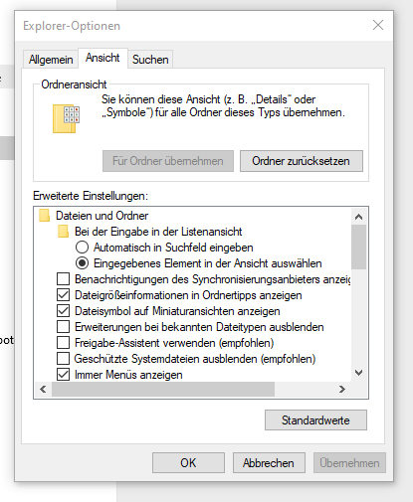The width and height of the screenshot is (413, 502).
Task: Click the horizontal scrollbar thumb
Action: pos(163,389)
